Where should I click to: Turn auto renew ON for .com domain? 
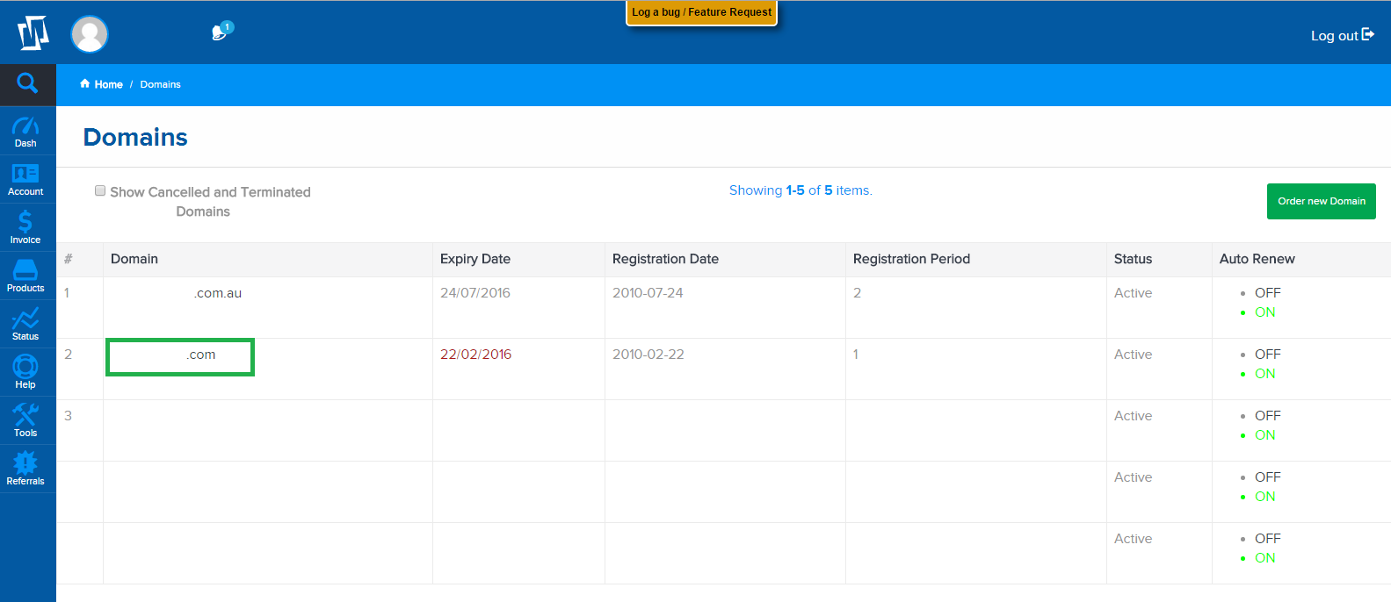1264,374
